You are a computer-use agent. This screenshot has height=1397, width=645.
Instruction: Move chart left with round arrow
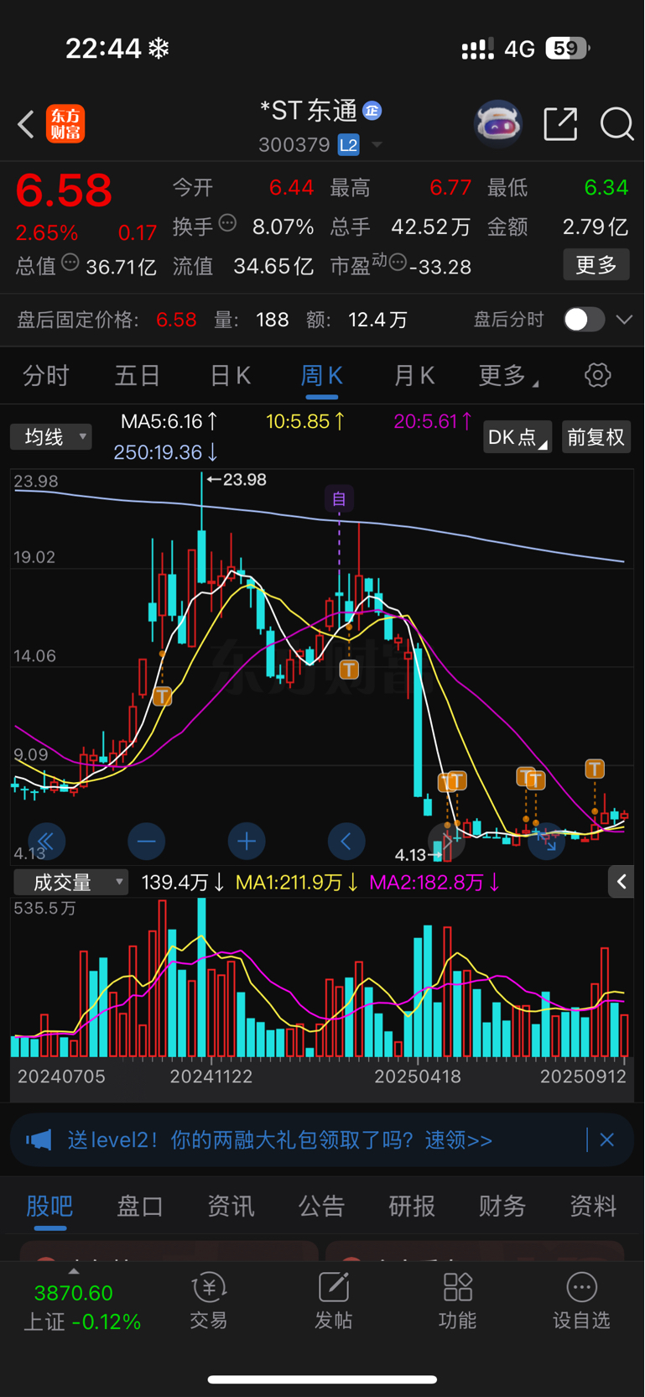pyautogui.click(x=346, y=842)
